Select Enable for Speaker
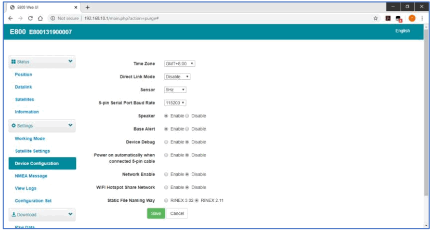 [166, 116]
